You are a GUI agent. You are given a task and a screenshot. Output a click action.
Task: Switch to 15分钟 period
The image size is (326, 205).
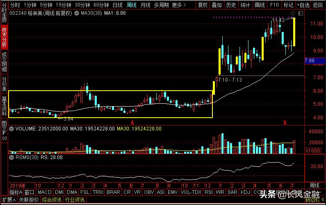coord(64,5)
